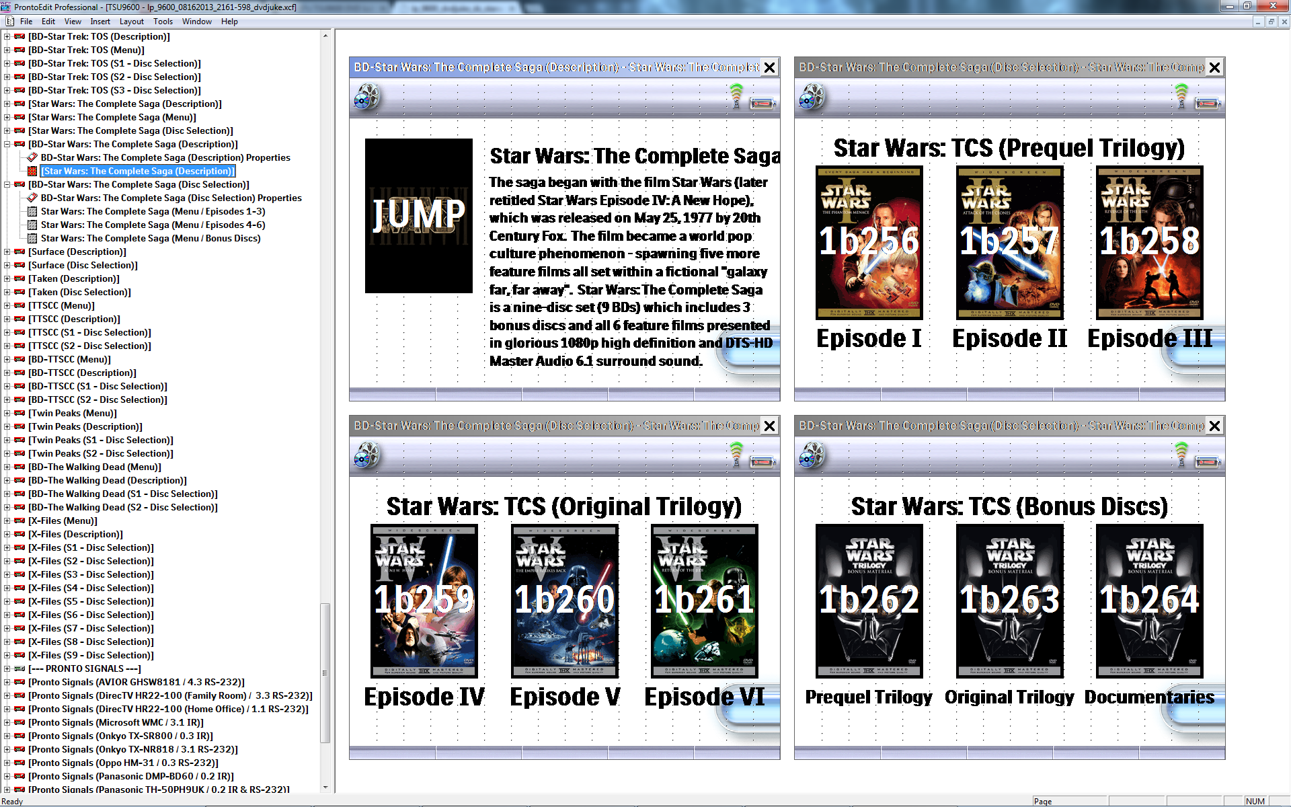Click tree panel scroll down arrow
1291x807 pixels.
[325, 787]
